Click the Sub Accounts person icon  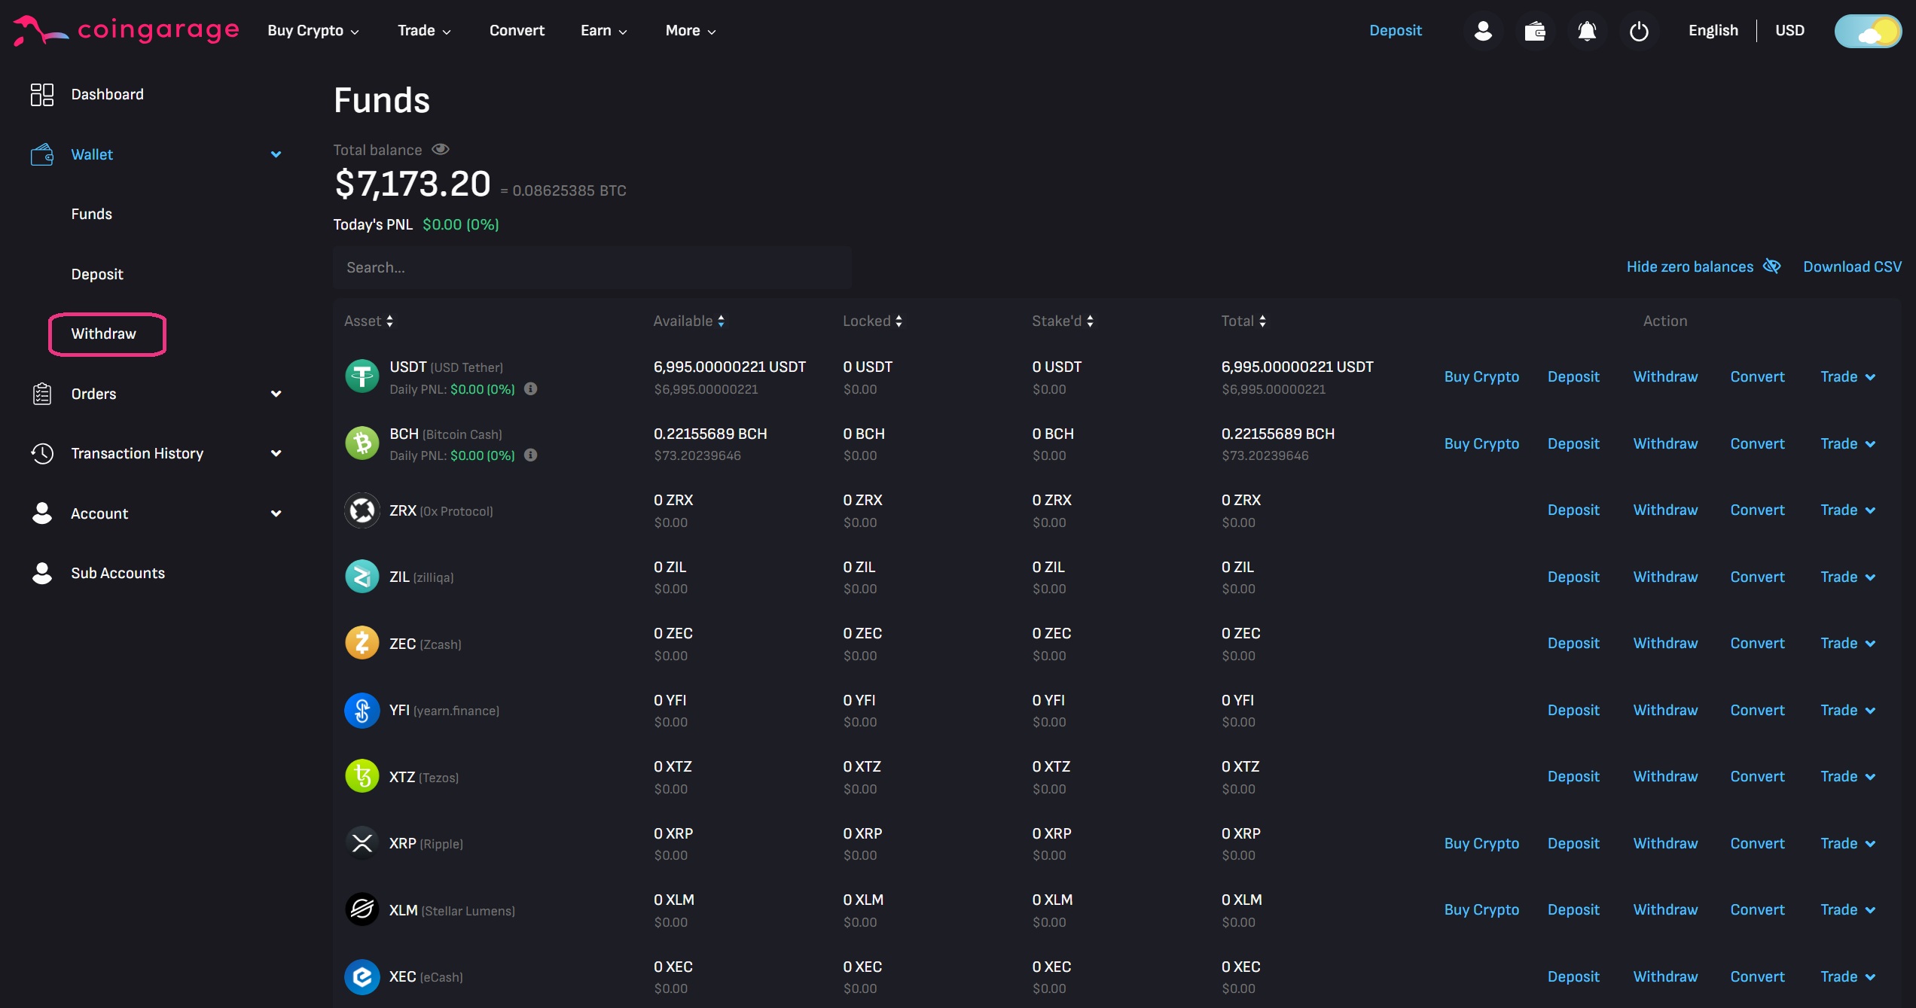(x=41, y=573)
